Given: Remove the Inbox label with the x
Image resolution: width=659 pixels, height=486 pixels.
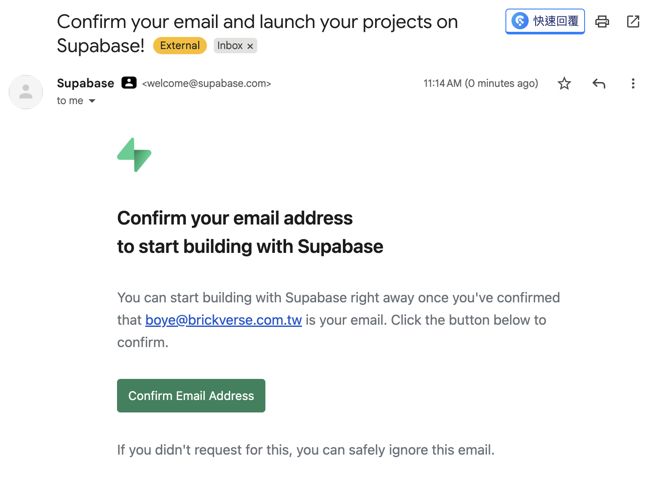Looking at the screenshot, I should point(250,46).
